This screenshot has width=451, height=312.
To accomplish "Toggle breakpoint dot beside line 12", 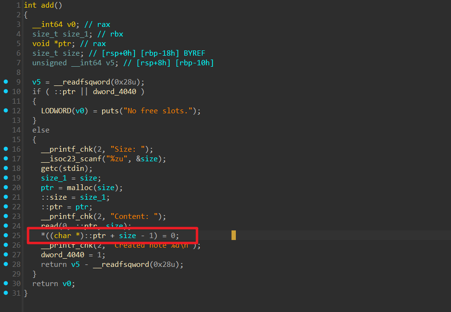I will coord(6,111).
